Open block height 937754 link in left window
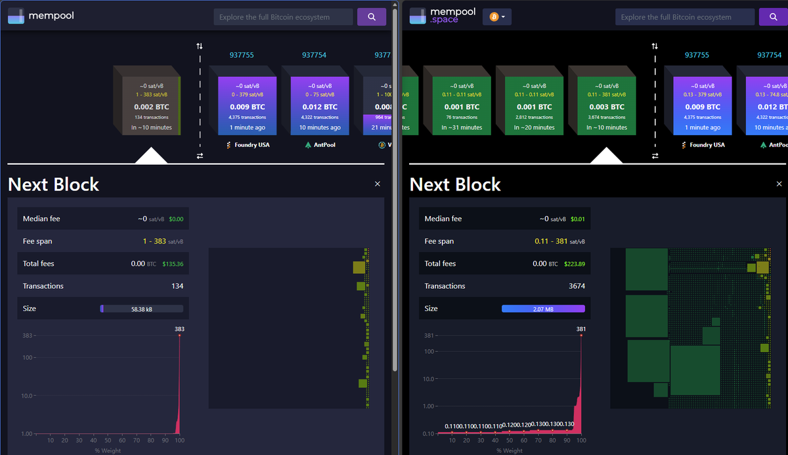788x455 pixels. coord(314,55)
